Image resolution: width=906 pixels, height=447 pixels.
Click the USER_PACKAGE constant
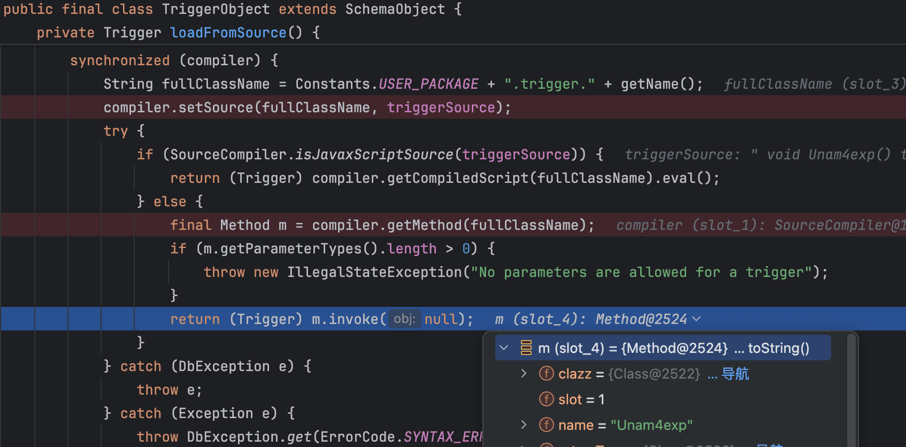click(428, 84)
